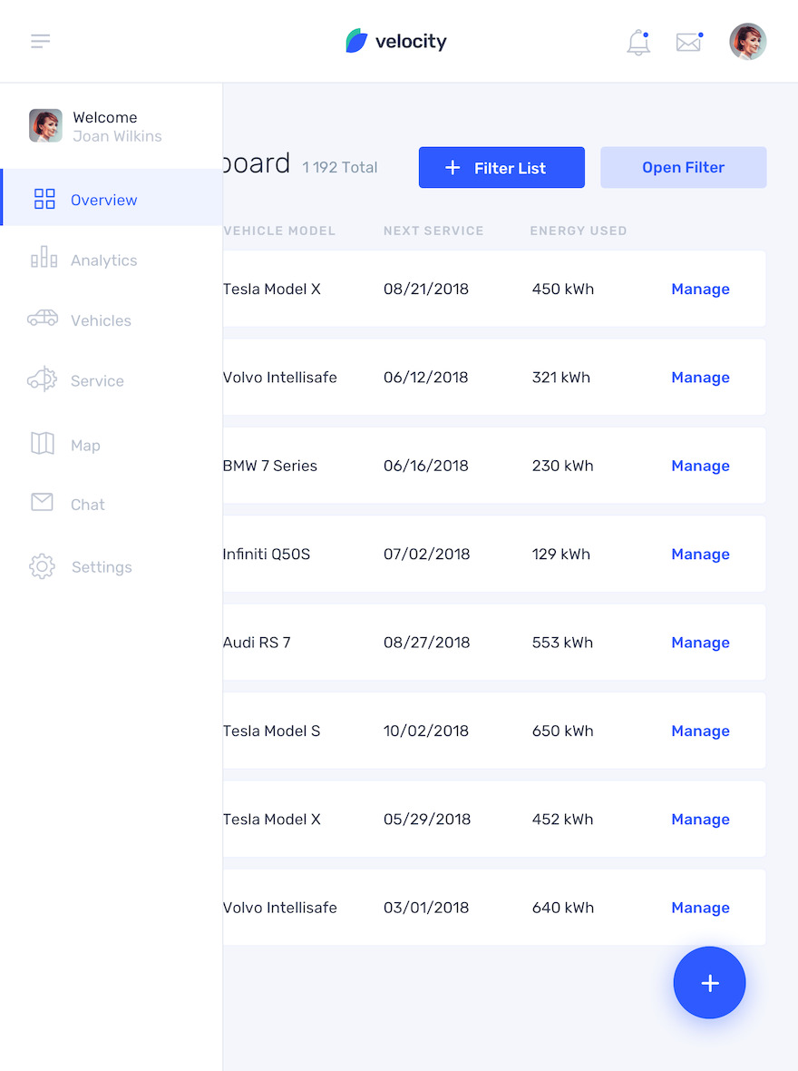798x1071 pixels.
Task: Click the velocity logo
Action: [x=396, y=41]
